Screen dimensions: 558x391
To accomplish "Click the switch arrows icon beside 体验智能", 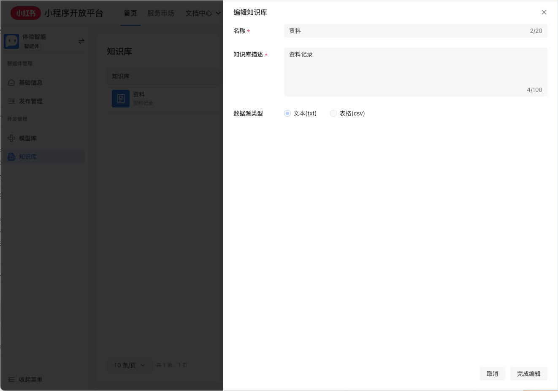I will point(81,41).
